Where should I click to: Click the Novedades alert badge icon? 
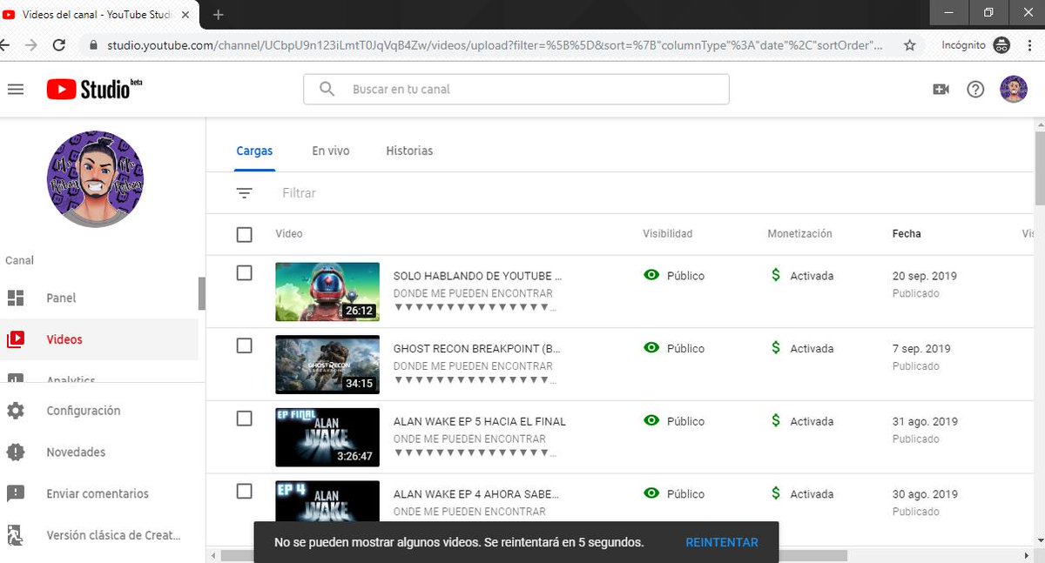coord(16,452)
